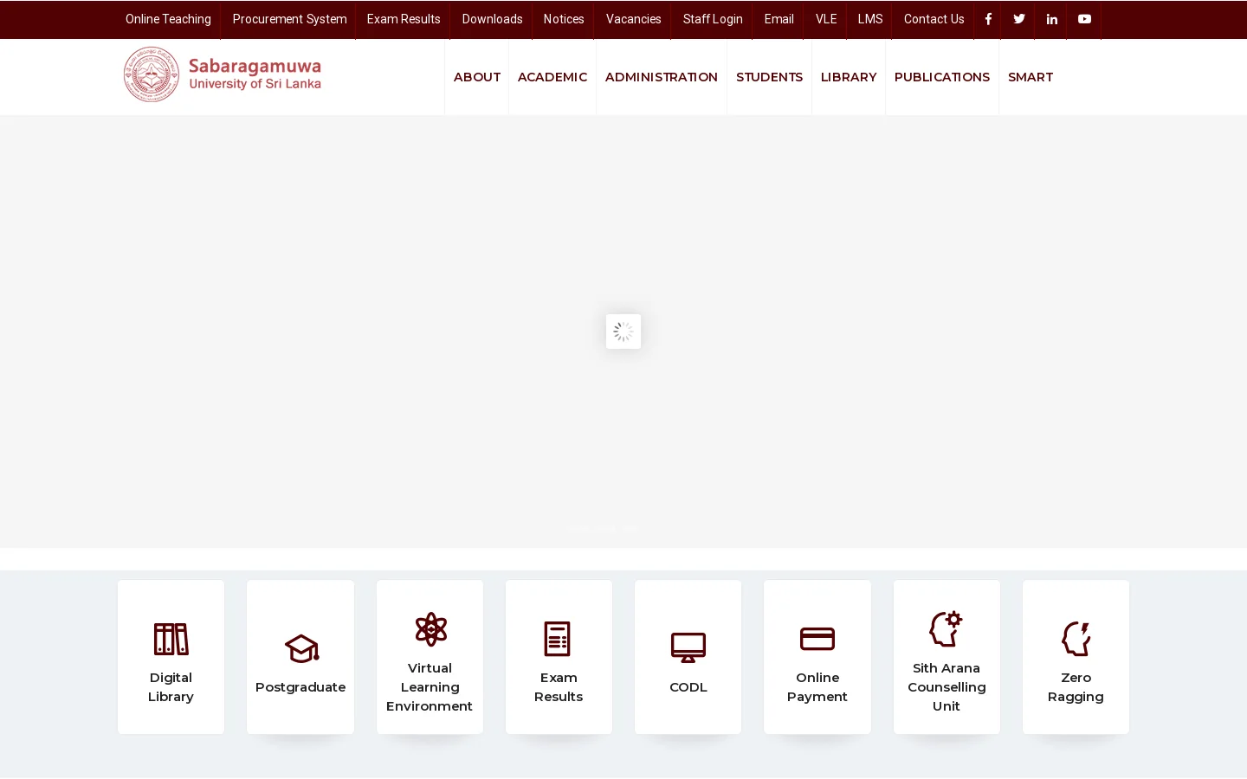Go to the Online Teaching link
The width and height of the screenshot is (1247, 779).
[168, 19]
